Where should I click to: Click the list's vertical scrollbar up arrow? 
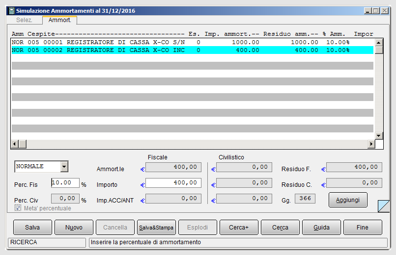click(x=379, y=42)
